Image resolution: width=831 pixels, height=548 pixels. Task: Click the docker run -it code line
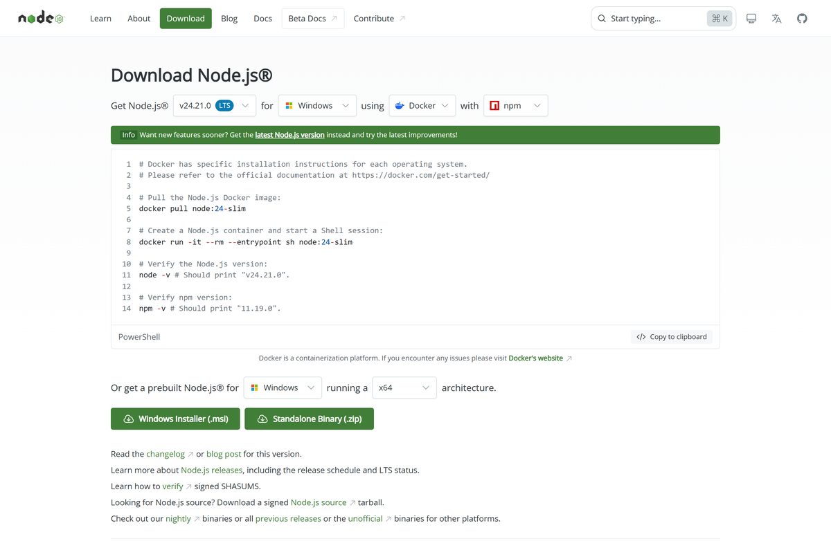point(246,241)
